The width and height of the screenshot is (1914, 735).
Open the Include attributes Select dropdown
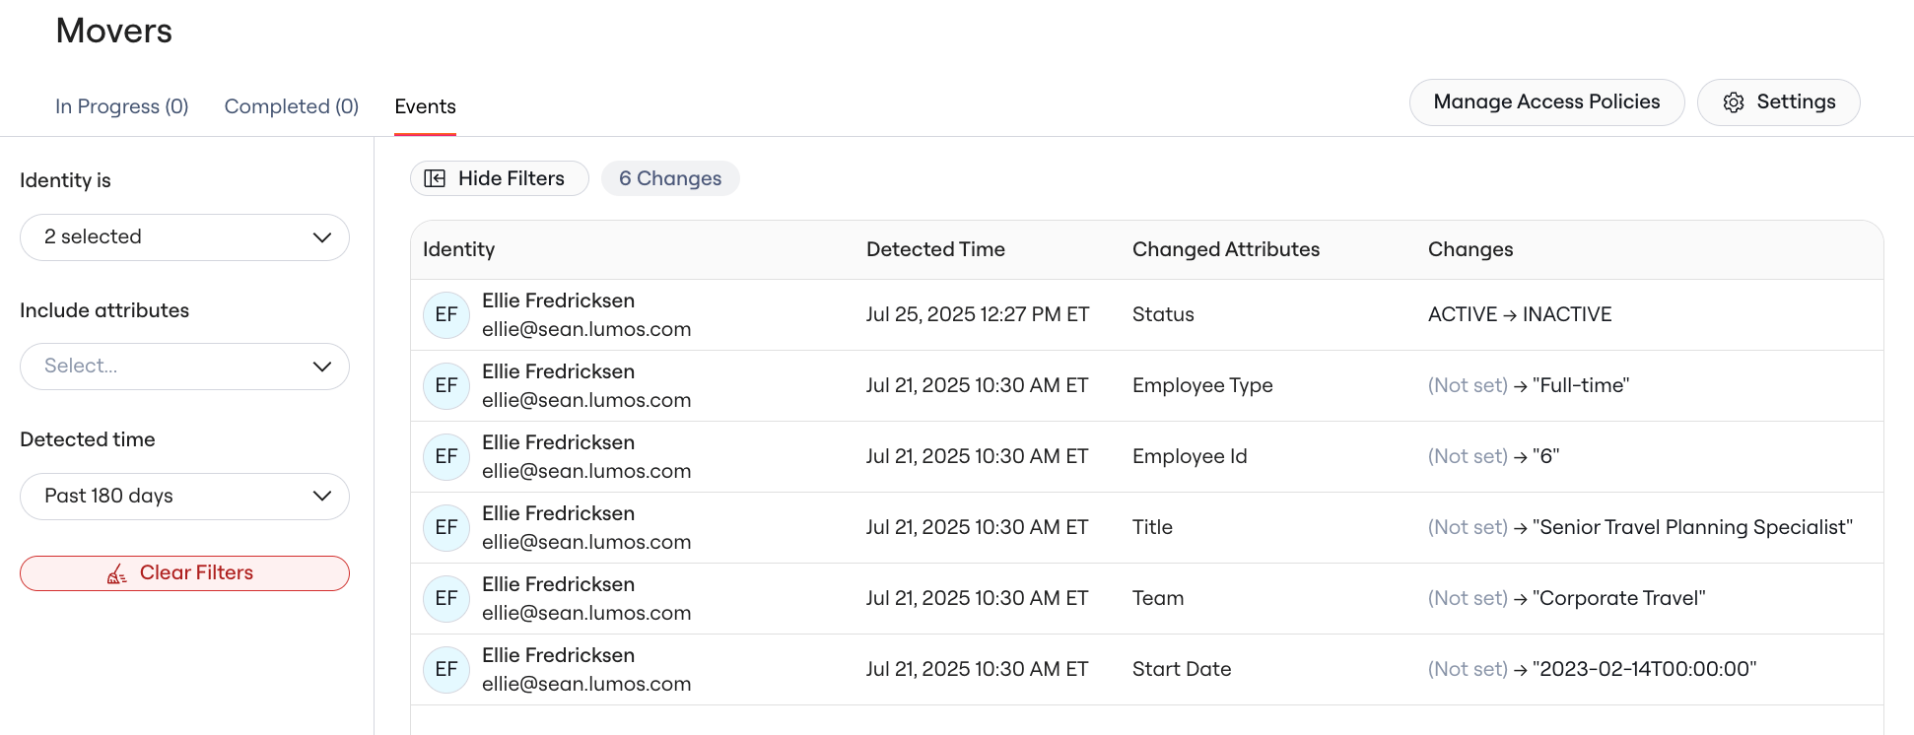pyautogui.click(x=184, y=367)
